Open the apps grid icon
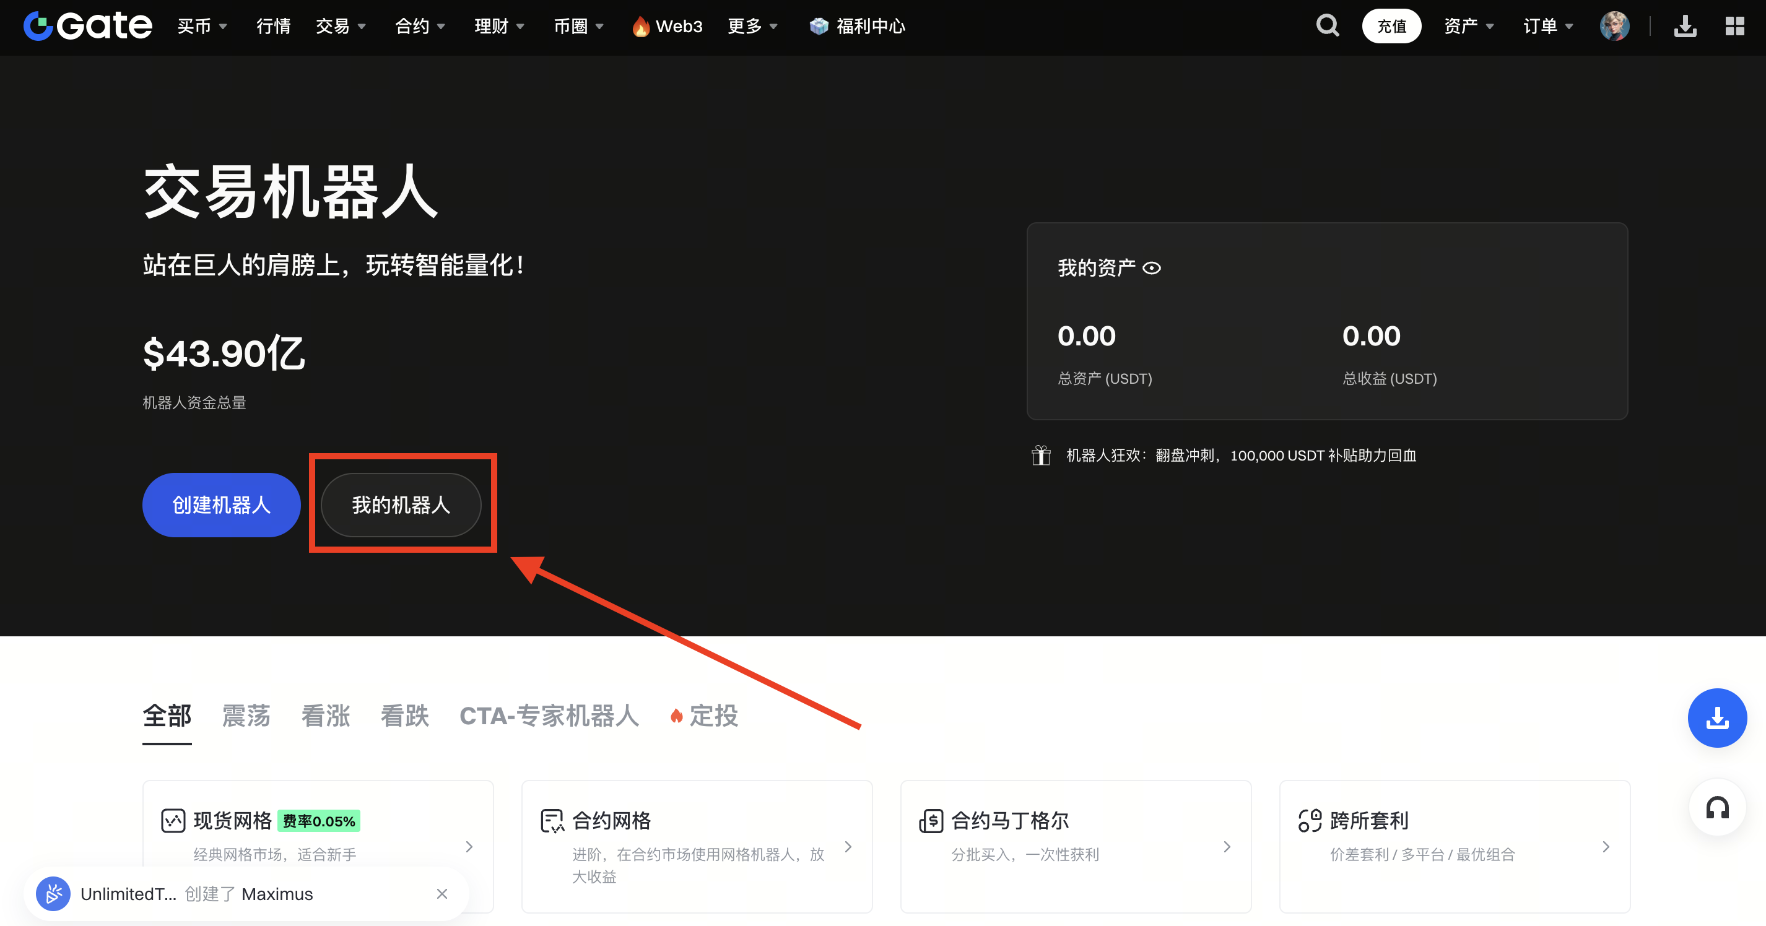 [1734, 26]
